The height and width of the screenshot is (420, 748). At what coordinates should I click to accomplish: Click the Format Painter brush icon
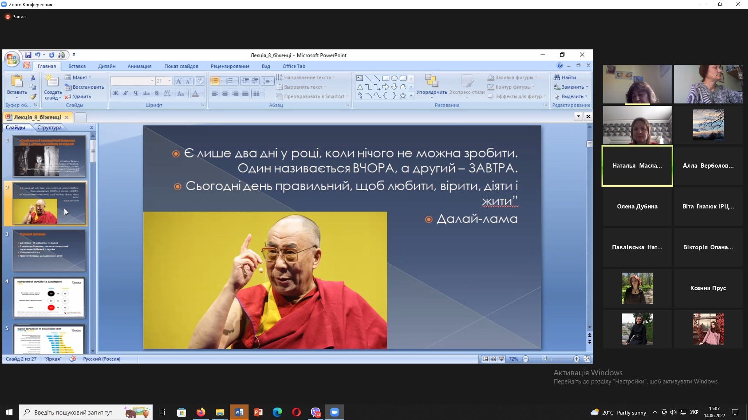[33, 96]
